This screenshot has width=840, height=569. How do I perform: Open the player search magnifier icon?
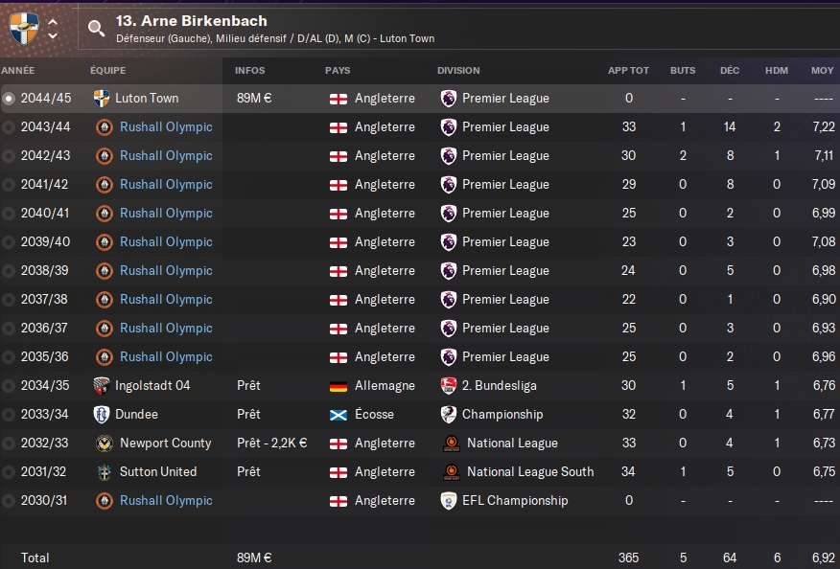97,28
